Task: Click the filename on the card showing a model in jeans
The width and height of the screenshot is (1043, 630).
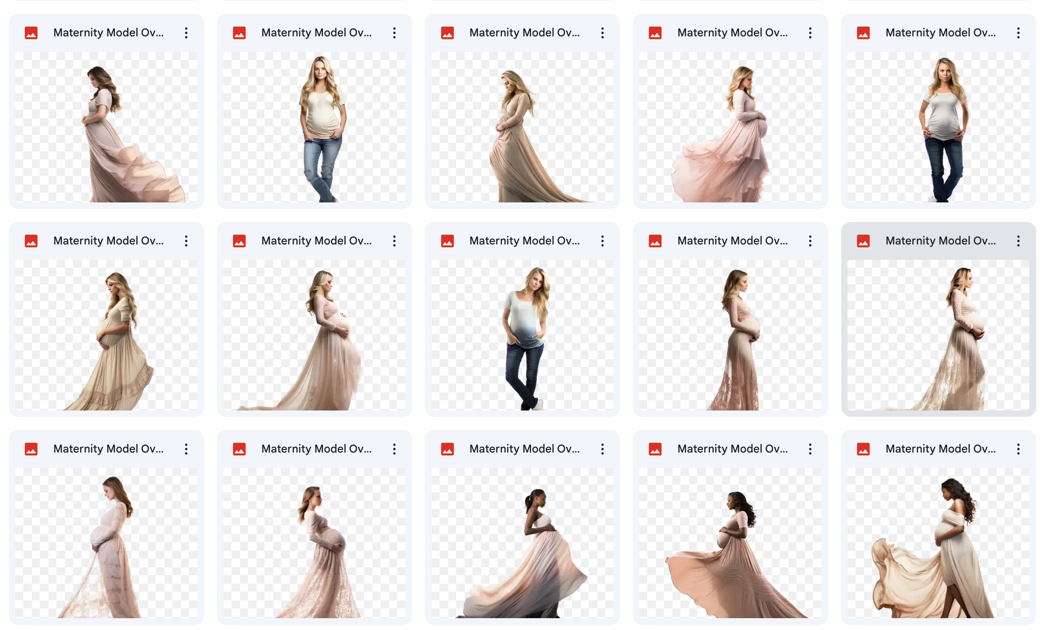Action: coord(317,32)
